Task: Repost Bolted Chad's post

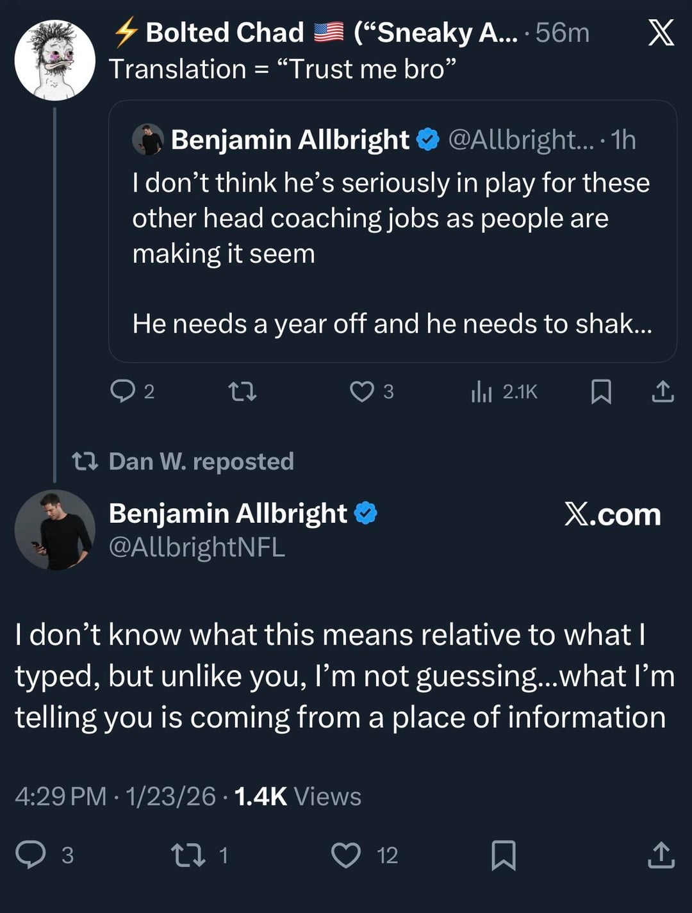Action: click(243, 391)
